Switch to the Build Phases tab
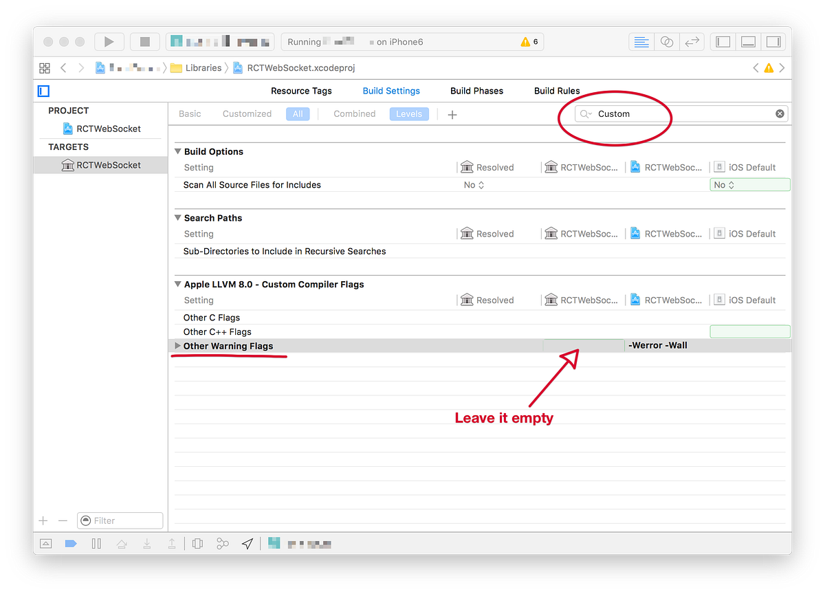 pyautogui.click(x=476, y=90)
